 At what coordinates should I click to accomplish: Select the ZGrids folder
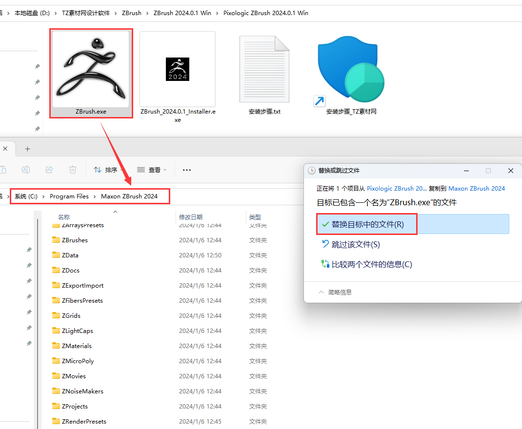tap(66, 315)
